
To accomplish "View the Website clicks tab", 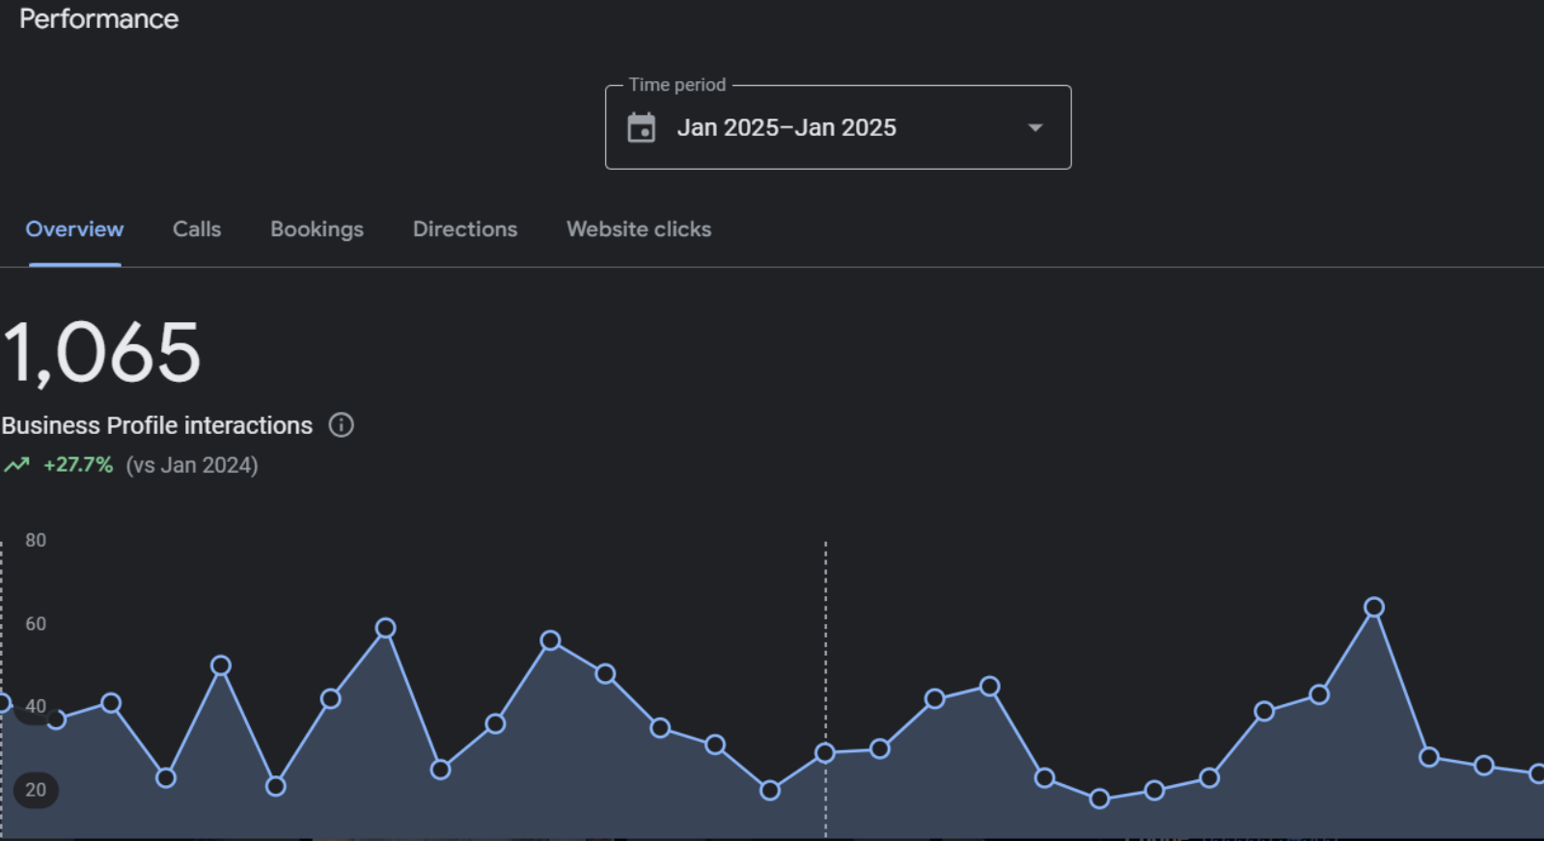I will tap(639, 230).
